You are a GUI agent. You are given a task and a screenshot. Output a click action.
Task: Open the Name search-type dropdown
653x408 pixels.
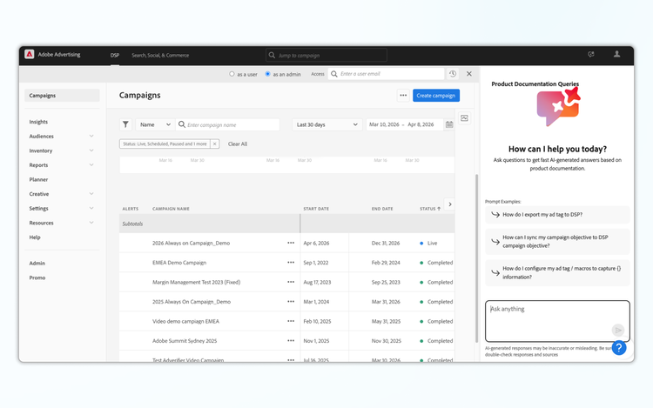click(155, 124)
